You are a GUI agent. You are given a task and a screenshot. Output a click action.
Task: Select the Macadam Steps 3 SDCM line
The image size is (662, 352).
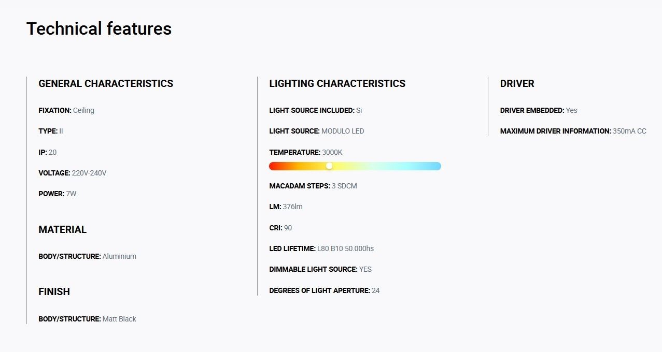point(313,186)
